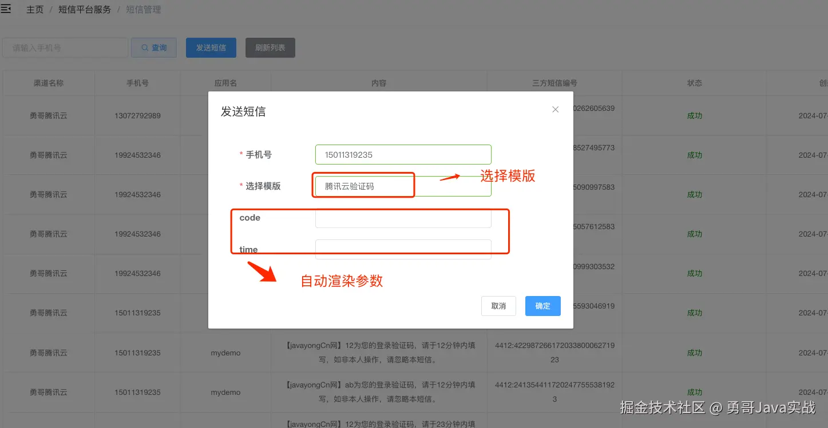Image resolution: width=828 pixels, height=428 pixels.
Task: Focus the 请输入手机号 search field
Action: pos(65,48)
